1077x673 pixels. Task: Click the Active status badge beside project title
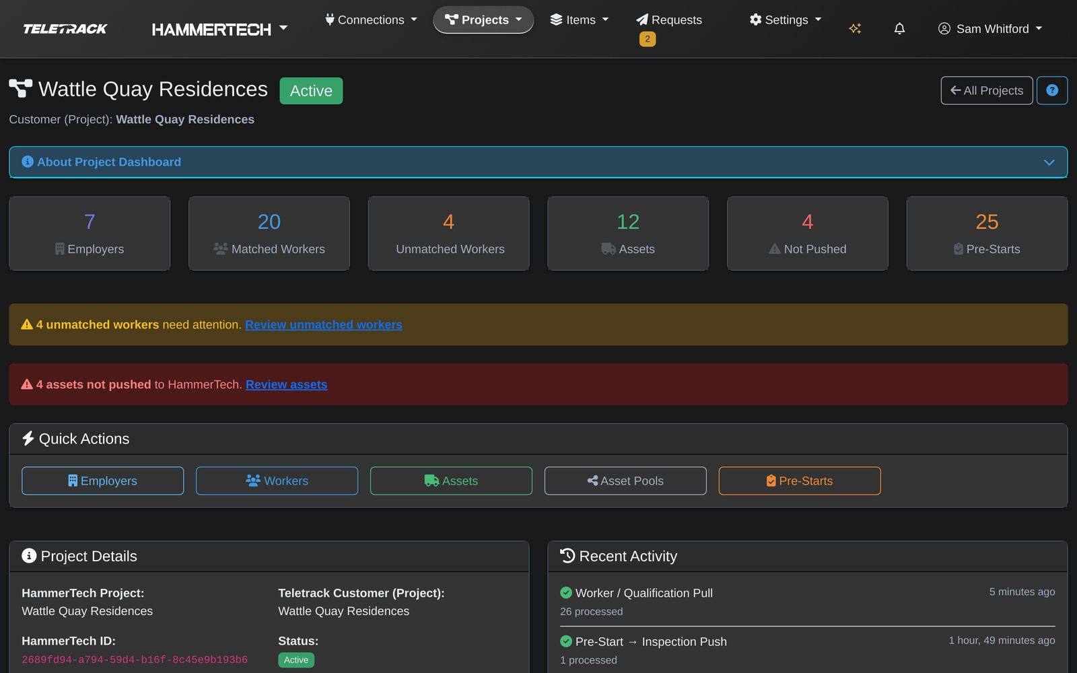tap(311, 91)
